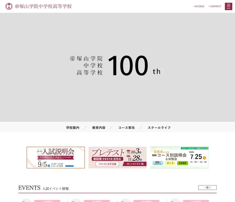
Task: Open the ACCESS link
Action: (199, 6)
